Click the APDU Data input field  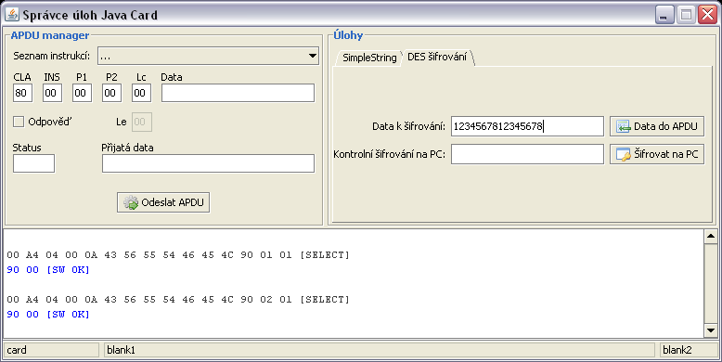(x=239, y=93)
